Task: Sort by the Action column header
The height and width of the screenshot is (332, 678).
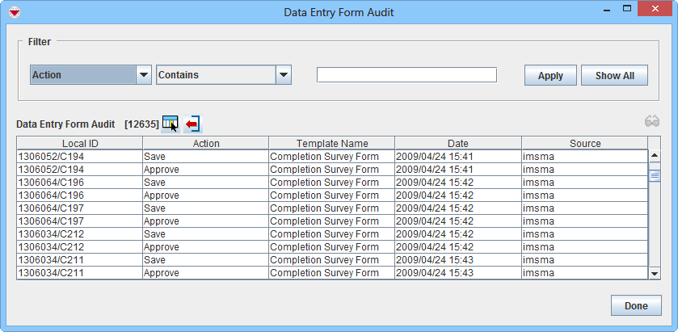Action: point(206,144)
